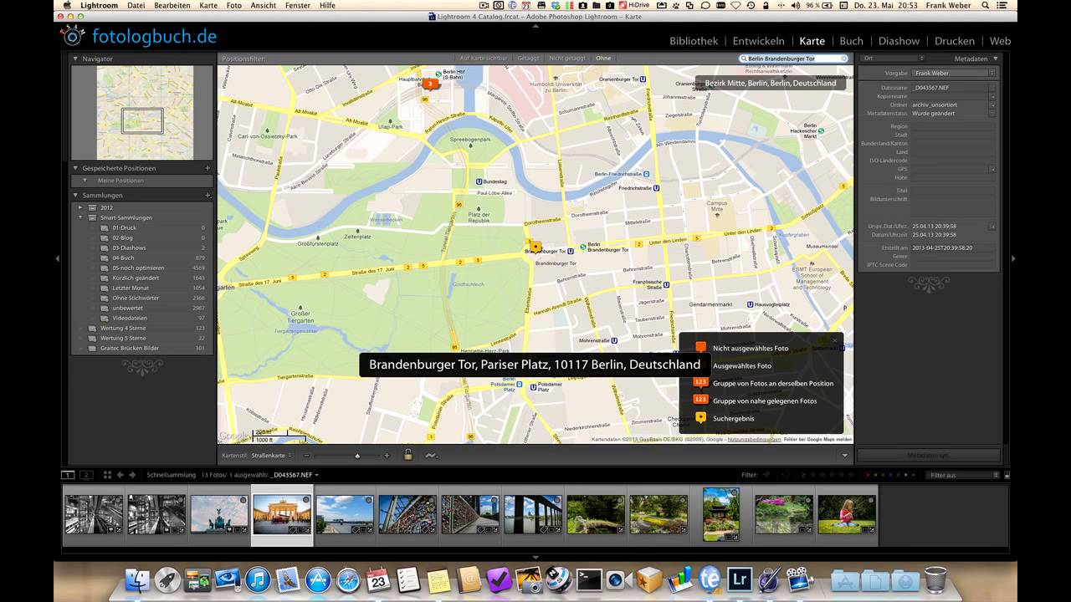Expand Meine Positionen folder
Screen dimensions: 1071x602
point(85,181)
